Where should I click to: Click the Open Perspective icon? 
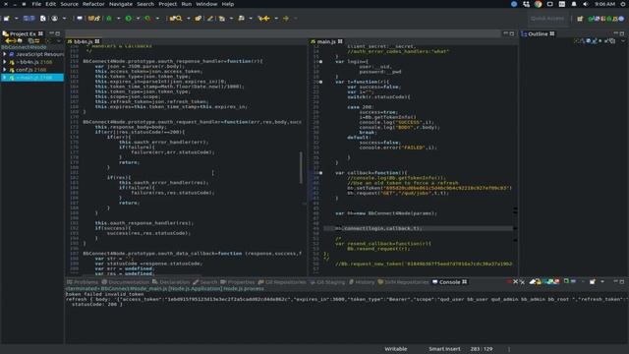pos(580,19)
